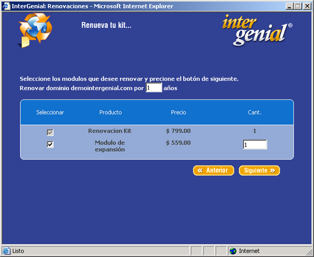Screen dimensions: 314x257
Task: Continue with the Siguiente button
Action: tap(260, 171)
